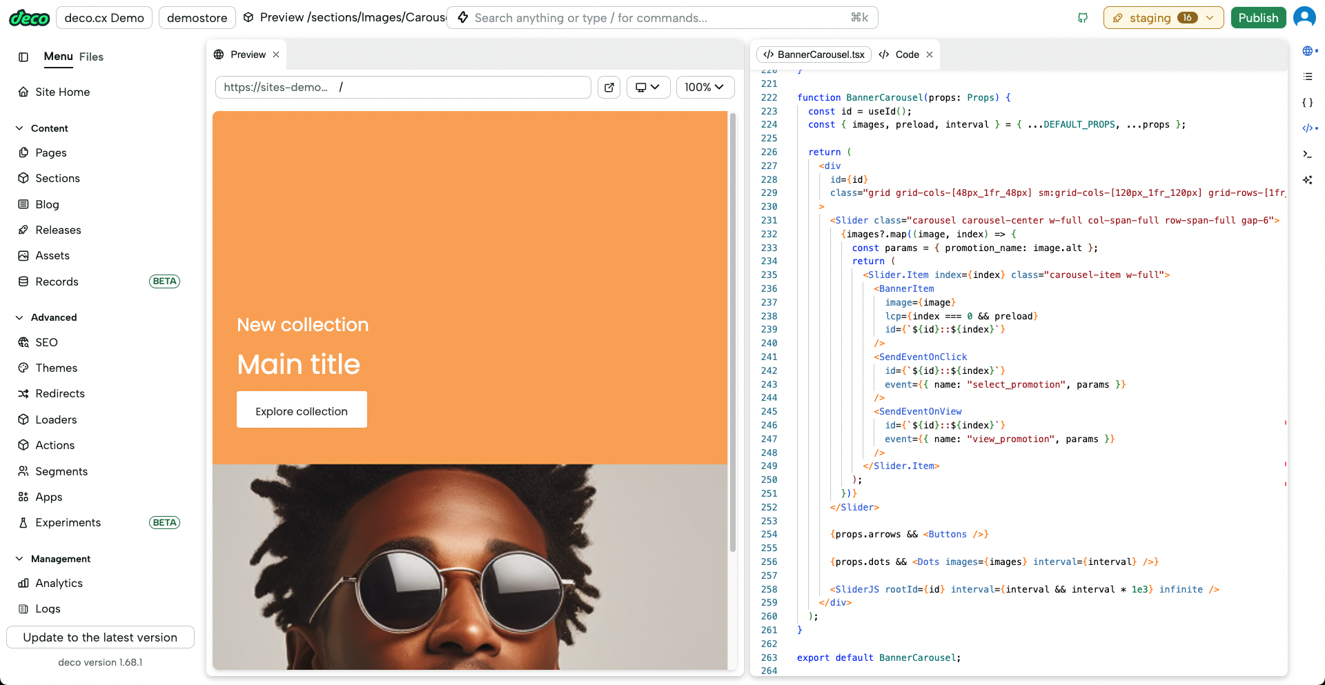Screen dimensions: 1325x685
Task: Click the demostore button
Action: [x=197, y=18]
